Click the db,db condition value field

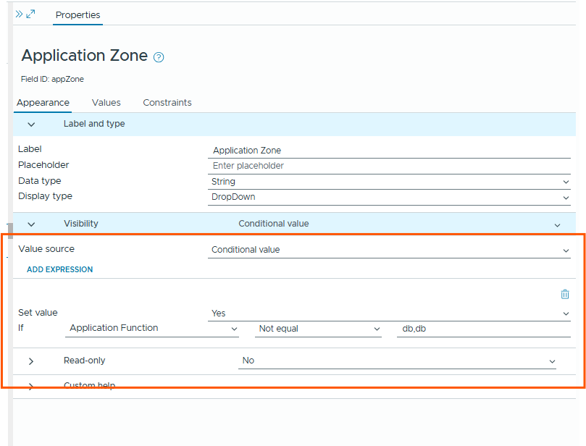point(484,329)
